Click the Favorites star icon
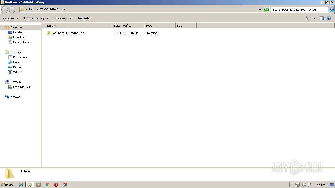Viewport: 335px width, 188px height. click(x=7, y=27)
